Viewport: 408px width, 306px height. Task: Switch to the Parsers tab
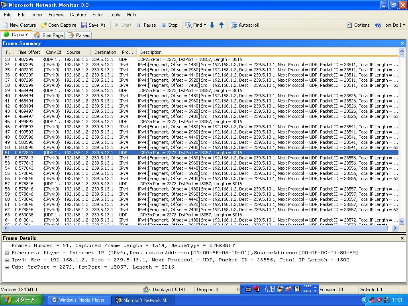(x=79, y=35)
